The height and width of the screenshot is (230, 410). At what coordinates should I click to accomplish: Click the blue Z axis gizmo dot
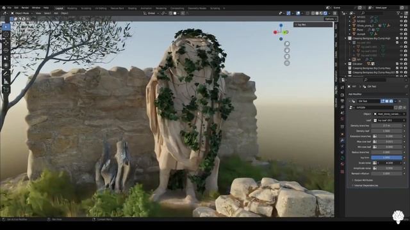click(x=281, y=26)
